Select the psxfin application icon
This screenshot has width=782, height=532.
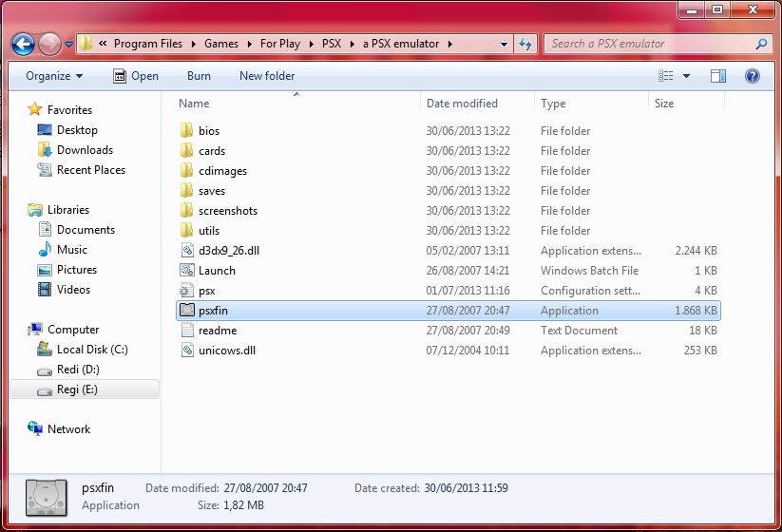pos(187,310)
